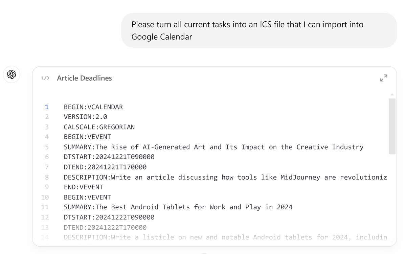Select line number 1 in the gutter
This screenshot has width=406, height=254.
coord(47,107)
